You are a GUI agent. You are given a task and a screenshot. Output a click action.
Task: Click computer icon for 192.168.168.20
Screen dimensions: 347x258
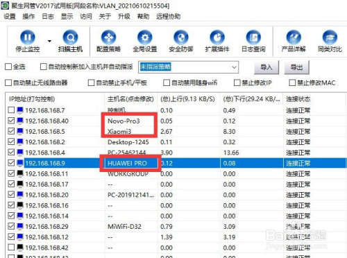click(20, 195)
